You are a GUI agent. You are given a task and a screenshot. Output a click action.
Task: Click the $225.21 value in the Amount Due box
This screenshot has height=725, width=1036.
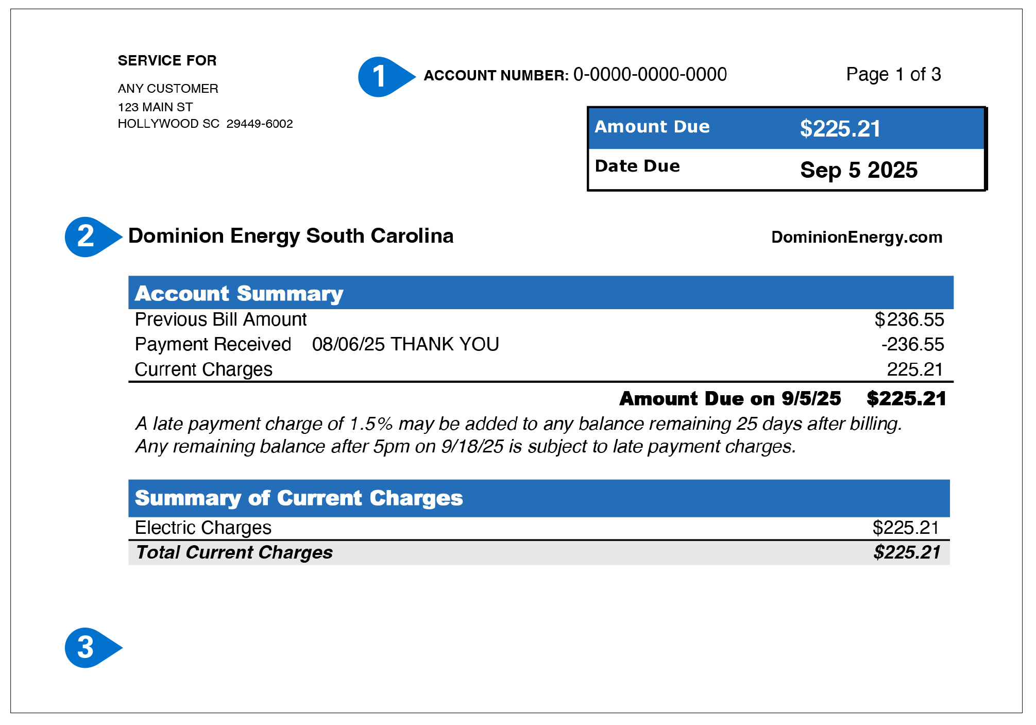(x=840, y=128)
